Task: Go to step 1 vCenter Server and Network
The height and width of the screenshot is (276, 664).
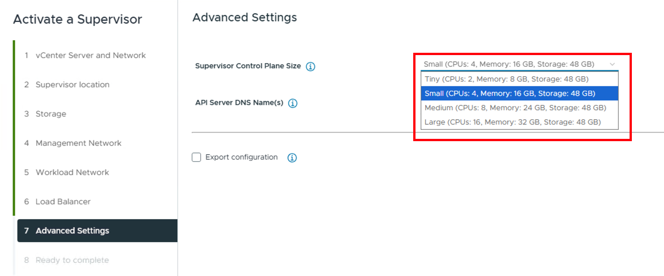Action: 91,56
